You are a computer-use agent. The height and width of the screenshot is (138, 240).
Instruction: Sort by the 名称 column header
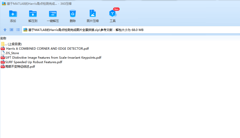(x=3, y=38)
